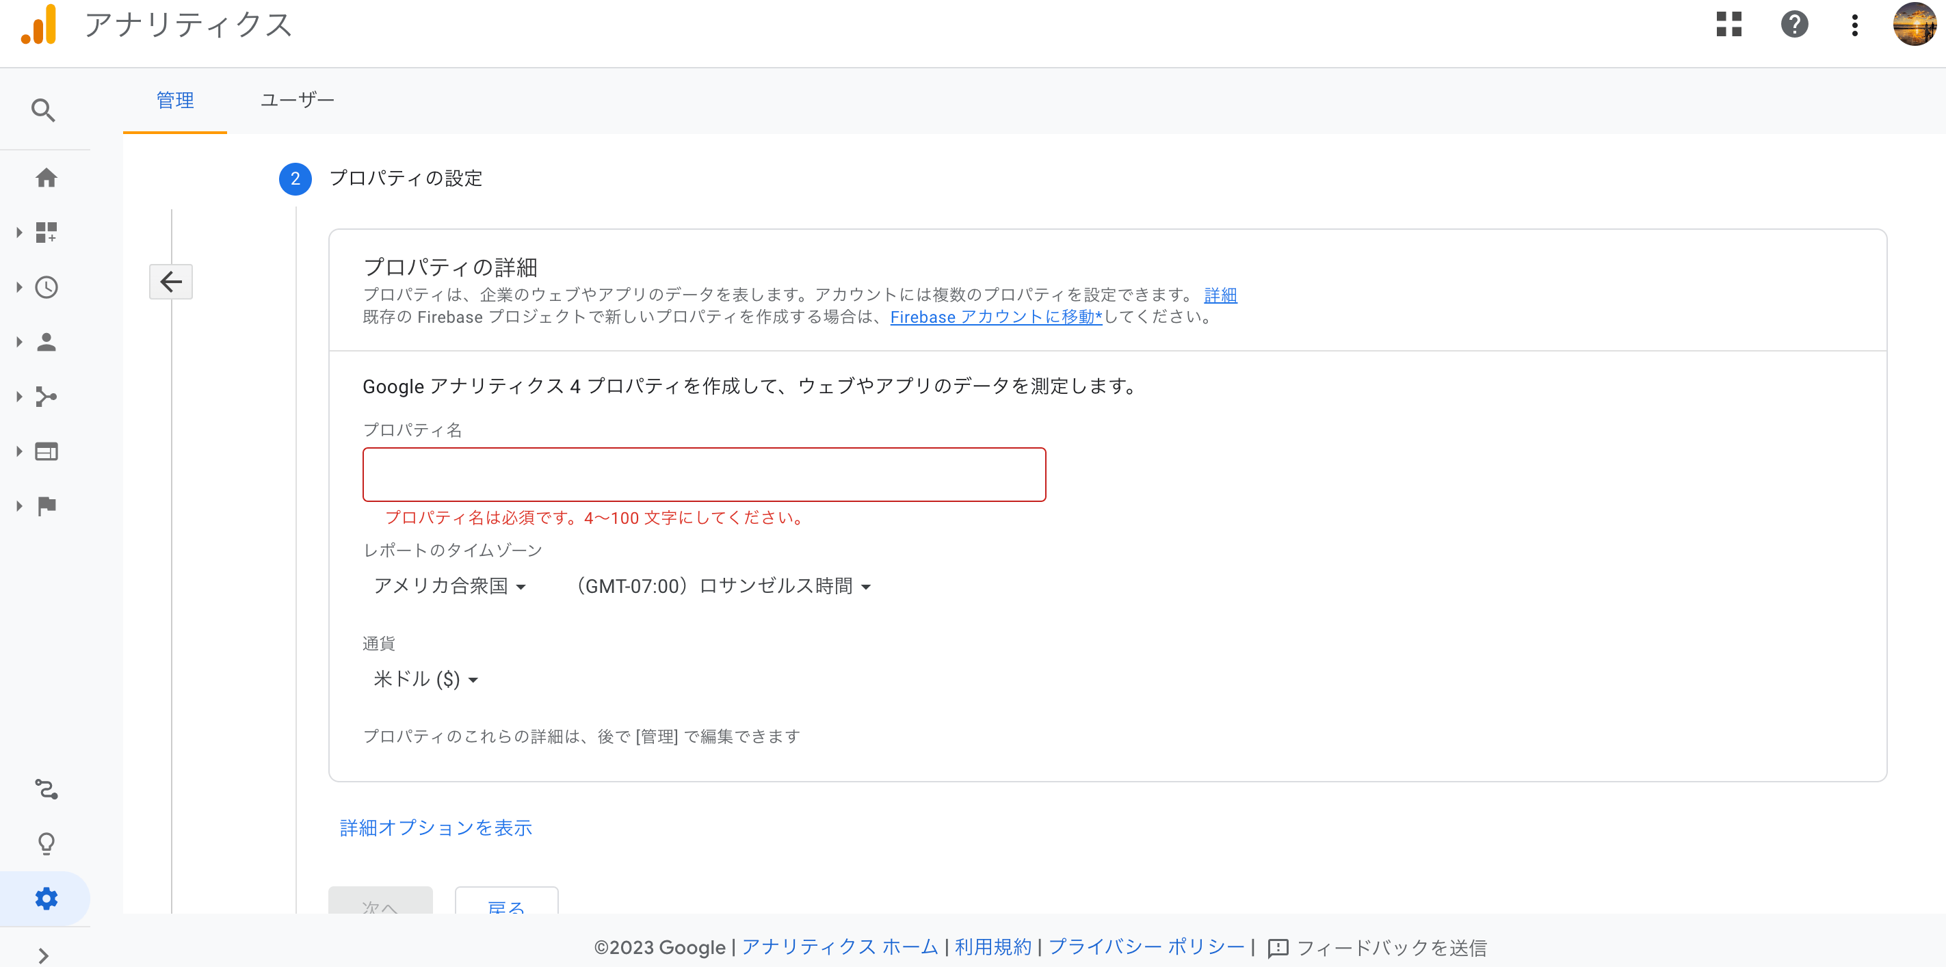Screen dimensions: 1946x967
Task: Open the audience person icon in sidebar
Action: [x=46, y=342]
